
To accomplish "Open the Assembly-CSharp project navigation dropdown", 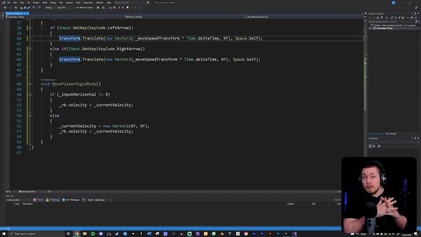I will pos(64,17).
